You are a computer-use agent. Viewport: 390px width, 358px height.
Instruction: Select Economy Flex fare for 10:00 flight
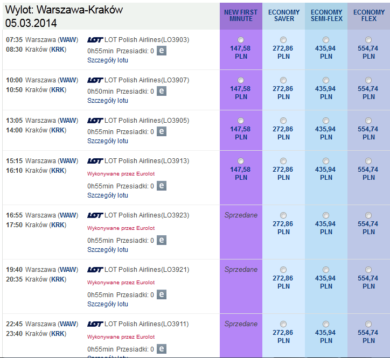coord(368,80)
